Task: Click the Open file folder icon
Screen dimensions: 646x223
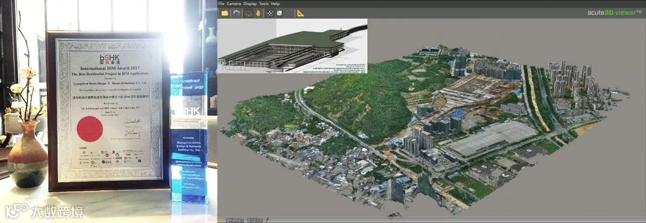Action: pyautogui.click(x=225, y=13)
